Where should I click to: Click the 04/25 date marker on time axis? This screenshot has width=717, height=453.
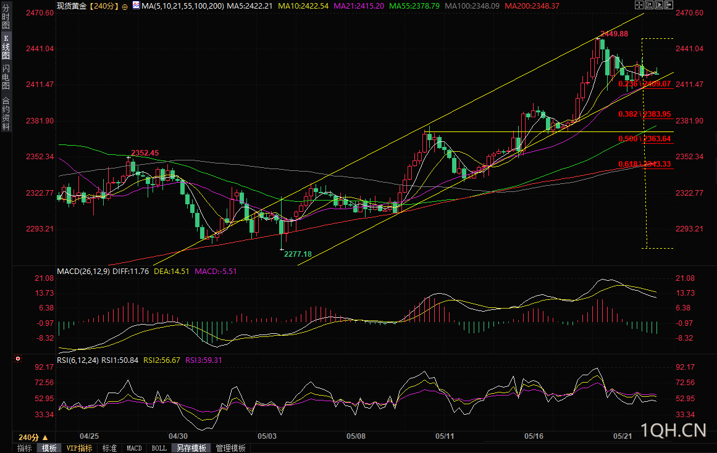click(89, 436)
